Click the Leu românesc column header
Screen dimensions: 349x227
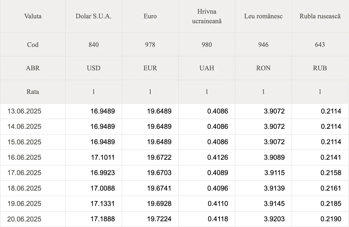click(263, 16)
